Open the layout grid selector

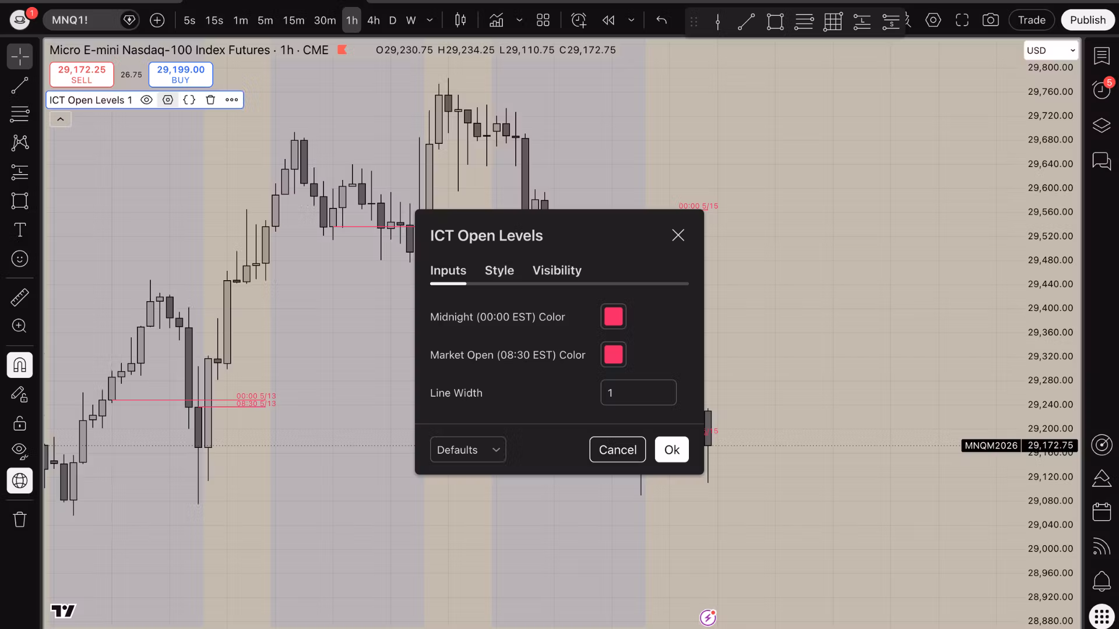543,20
